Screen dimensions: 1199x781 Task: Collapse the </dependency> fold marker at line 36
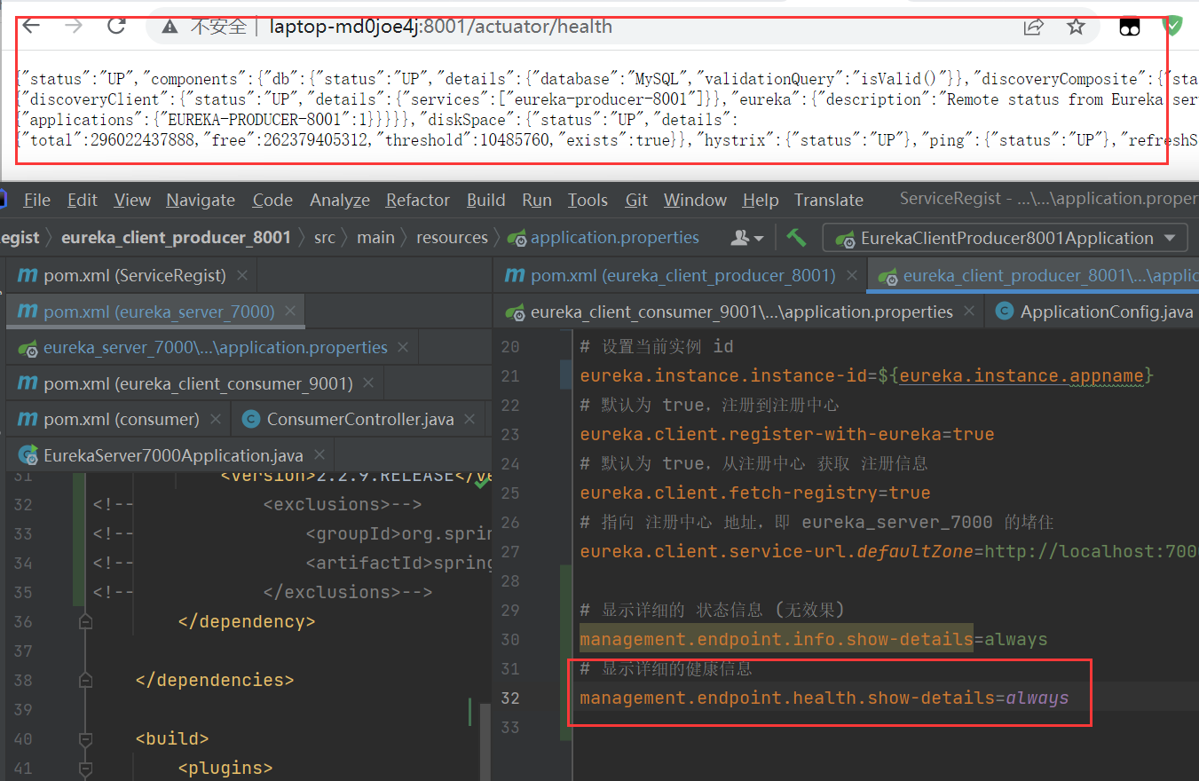pos(85,622)
